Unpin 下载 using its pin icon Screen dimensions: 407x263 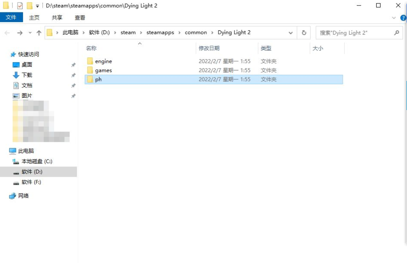(74, 75)
